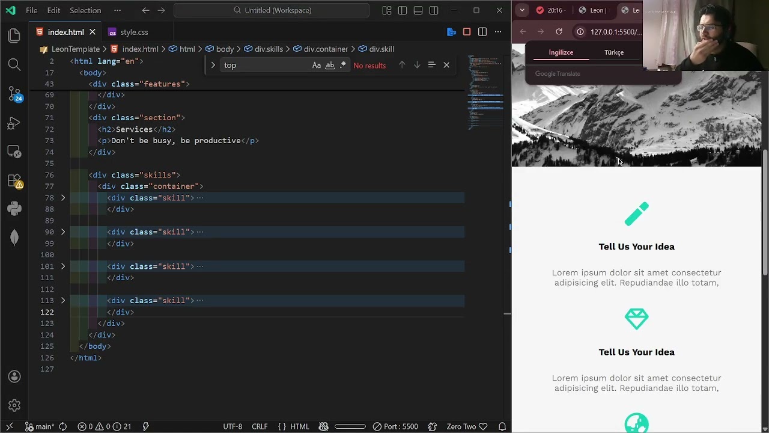
Task: Split the editor to the right
Action: [x=482, y=32]
